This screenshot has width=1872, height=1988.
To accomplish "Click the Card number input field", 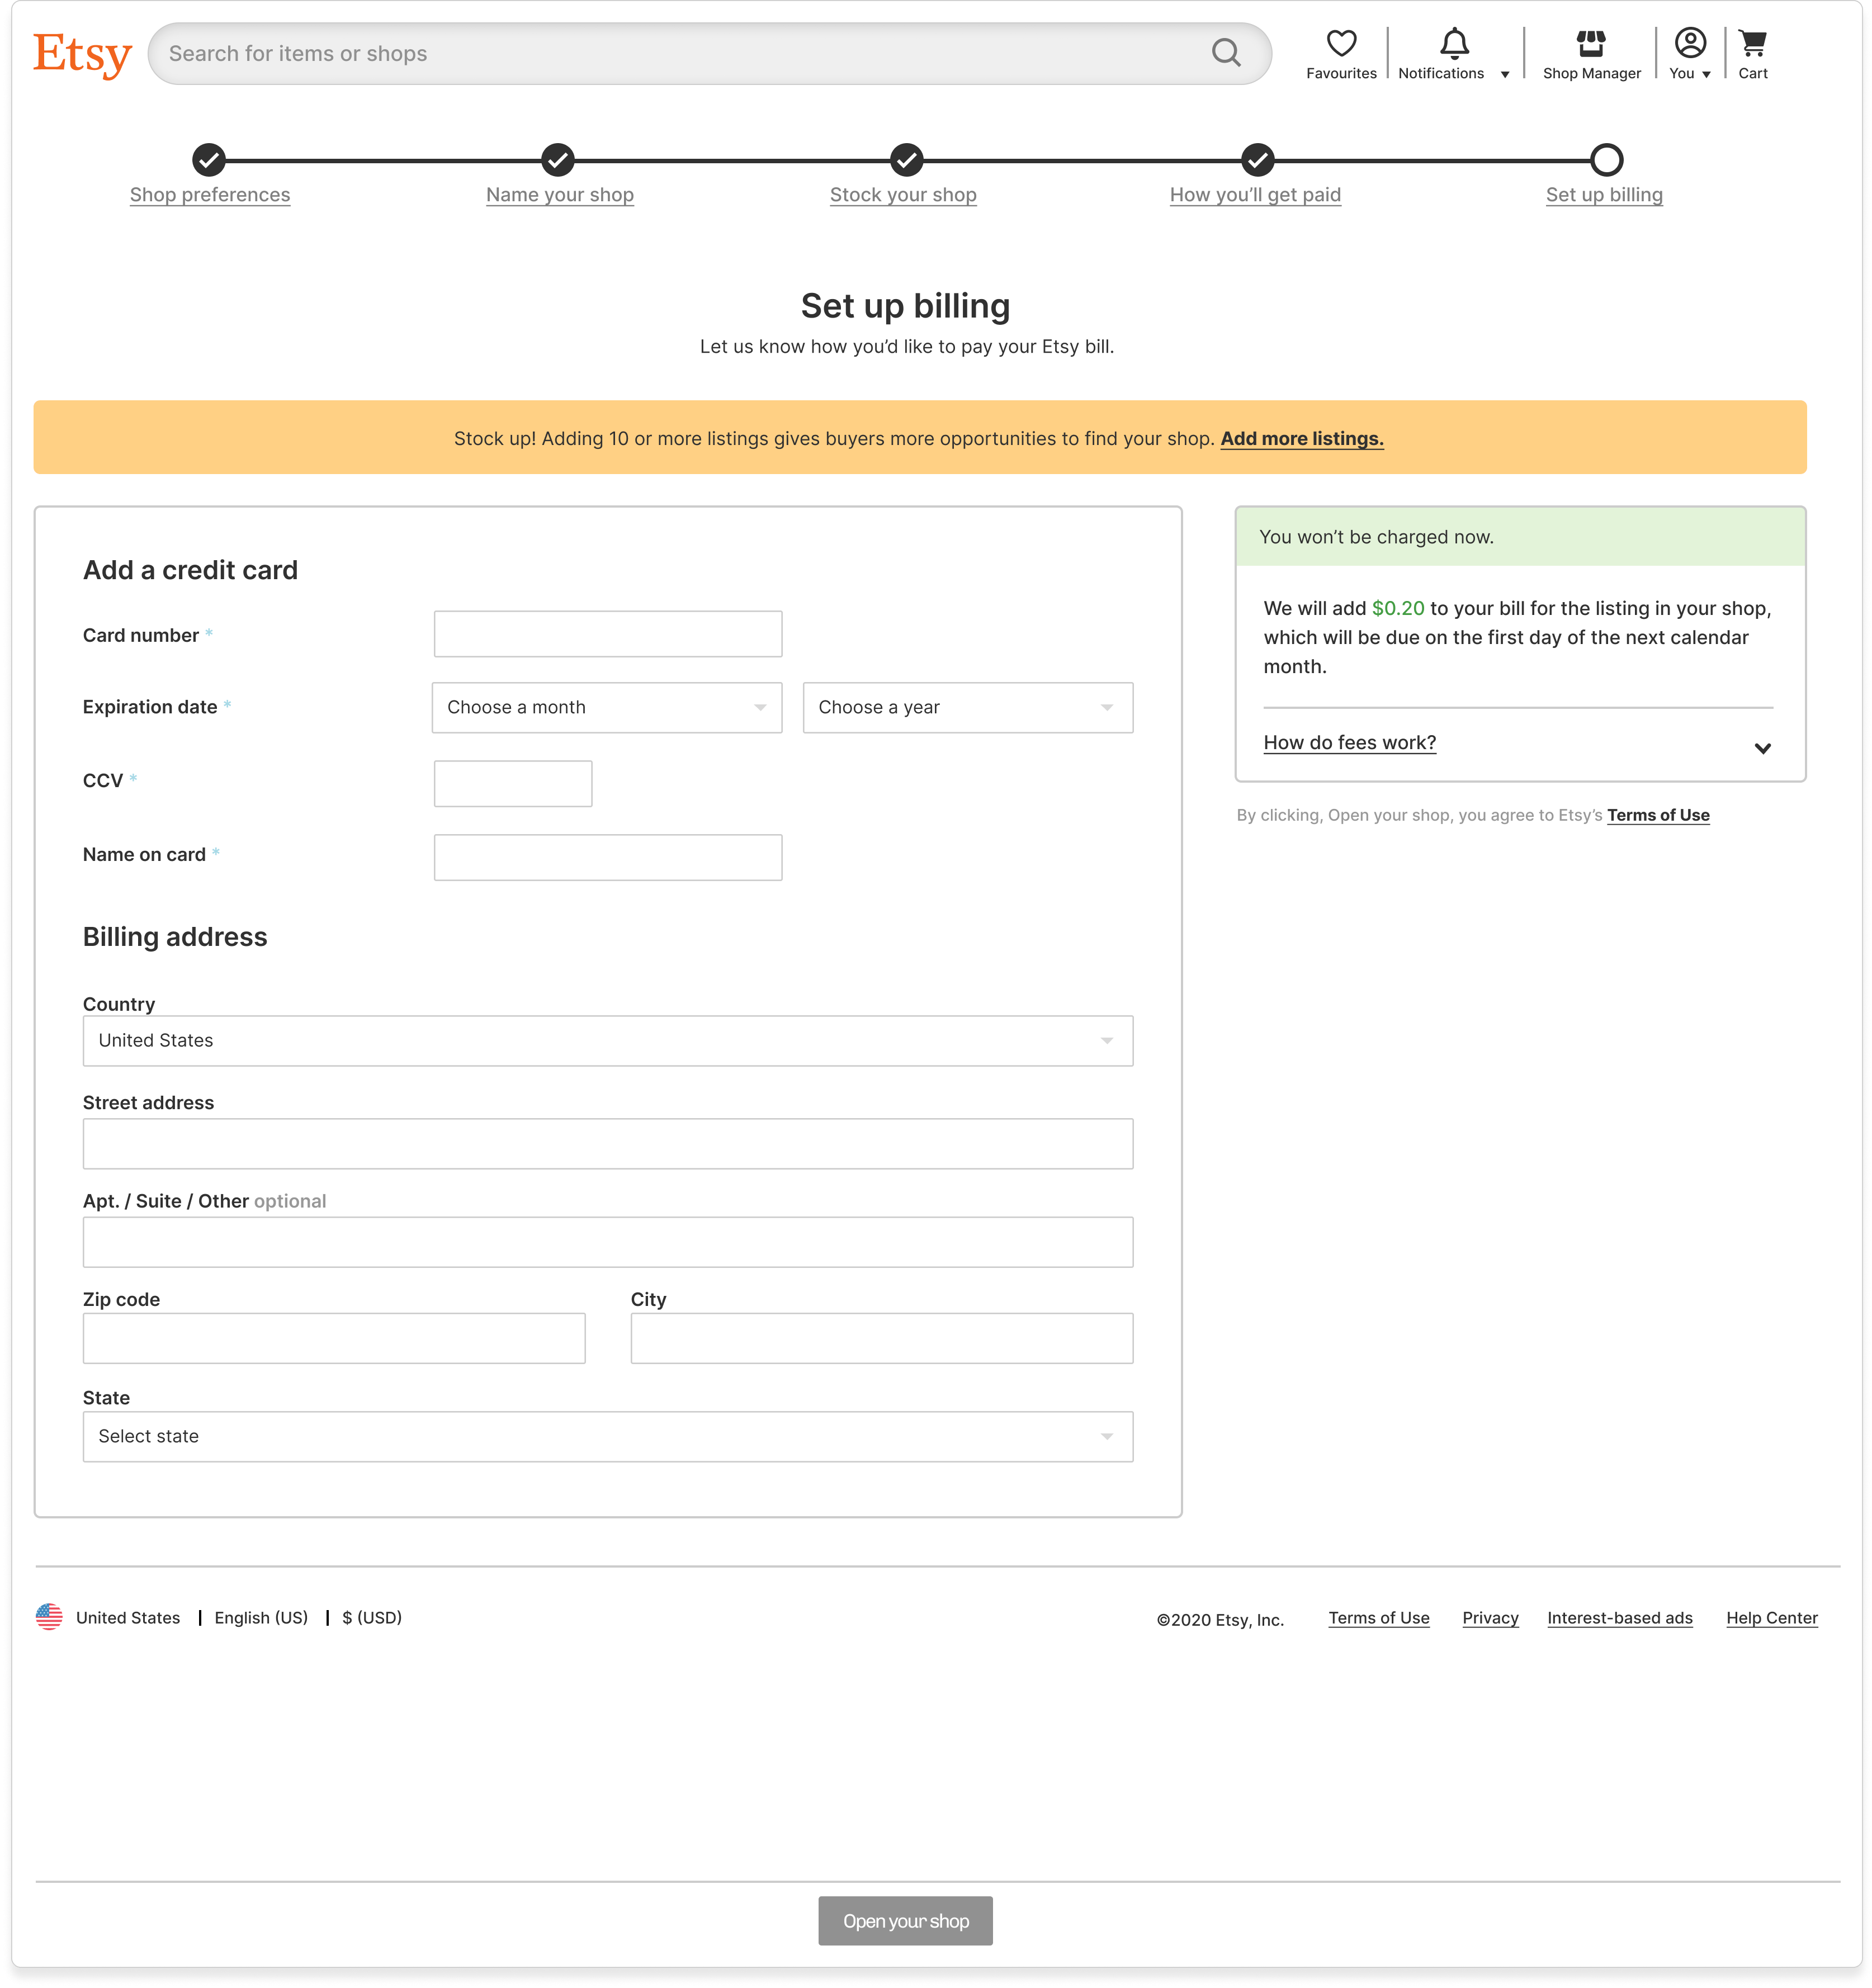I will [607, 633].
